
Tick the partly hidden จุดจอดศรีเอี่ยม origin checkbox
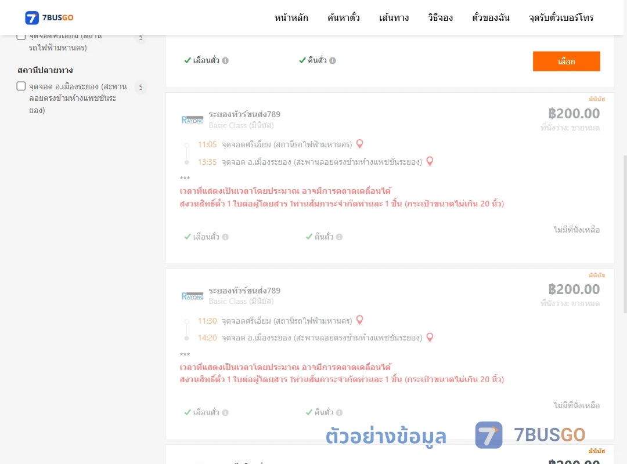(x=21, y=37)
